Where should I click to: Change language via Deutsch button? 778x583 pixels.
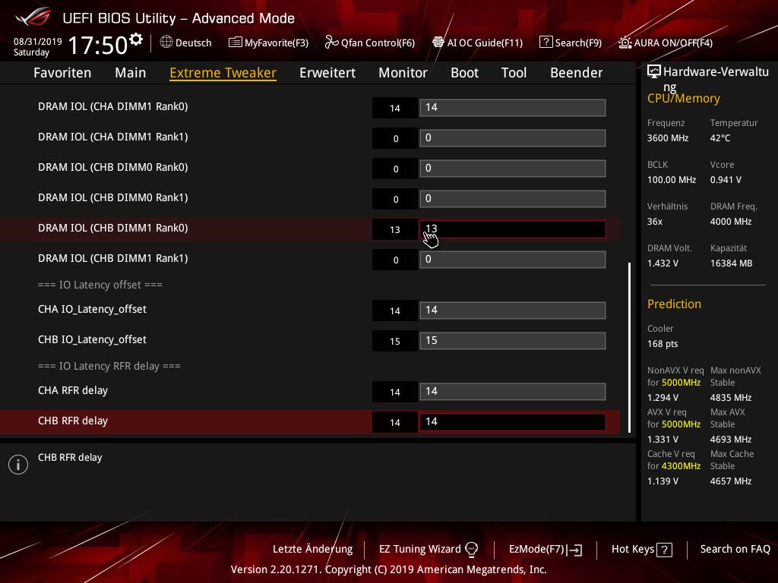coord(185,43)
